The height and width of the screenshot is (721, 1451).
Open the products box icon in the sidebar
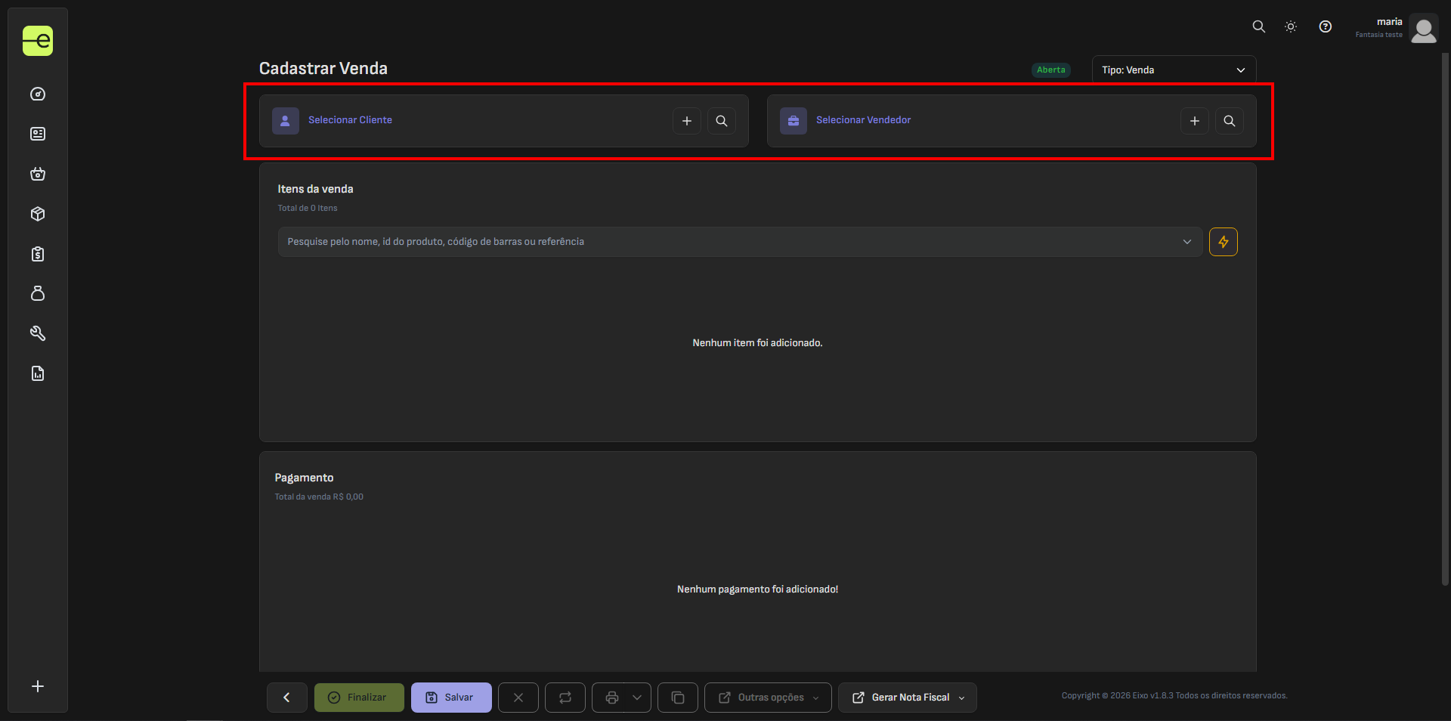tap(38, 214)
